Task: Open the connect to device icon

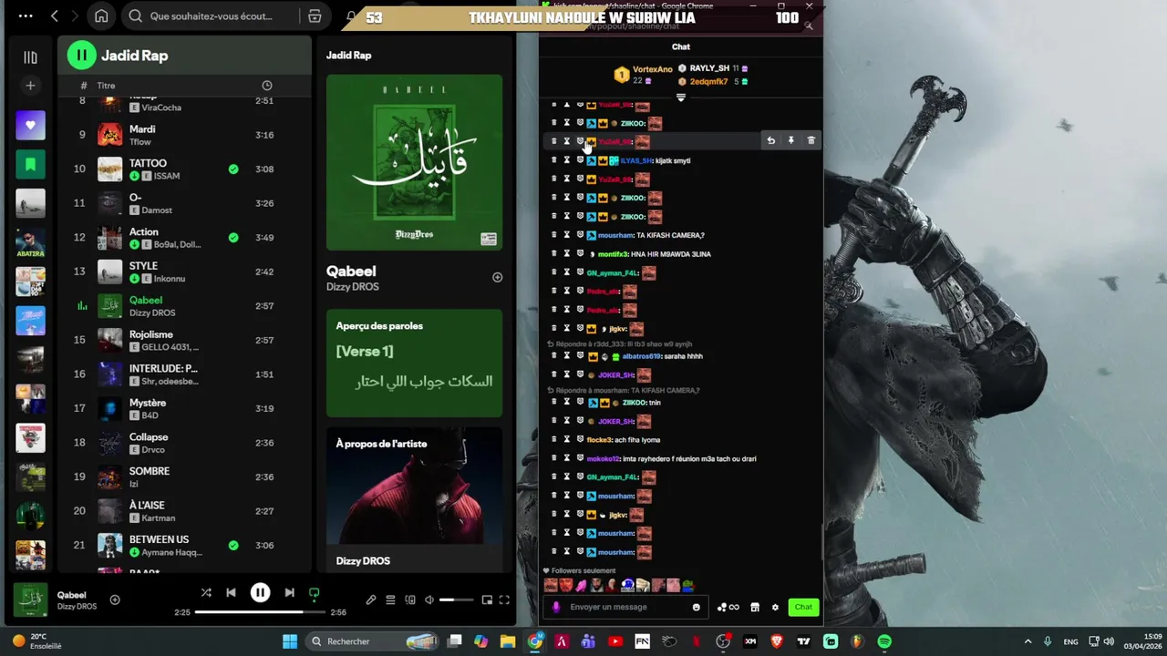Action: [x=410, y=600]
